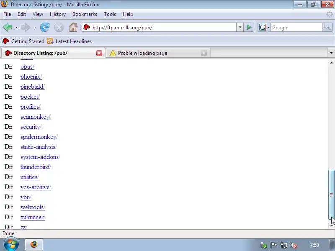Open the Windows Start menu
The width and height of the screenshot is (335, 251).
[x=11, y=245]
